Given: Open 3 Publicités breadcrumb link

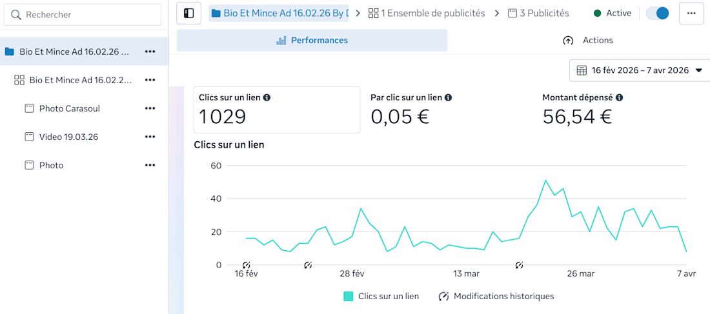Looking at the screenshot, I should (x=538, y=13).
